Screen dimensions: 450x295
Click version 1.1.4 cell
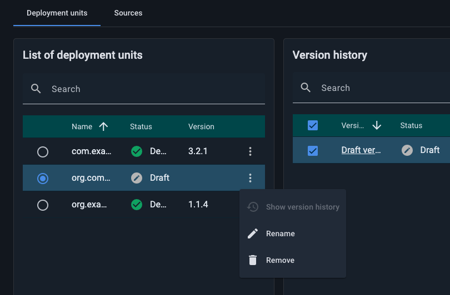[198, 205]
